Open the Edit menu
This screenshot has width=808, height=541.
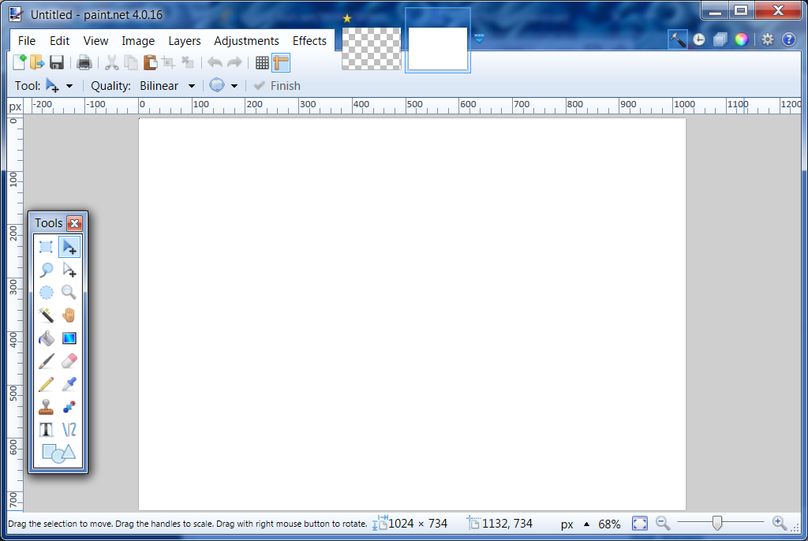59,41
